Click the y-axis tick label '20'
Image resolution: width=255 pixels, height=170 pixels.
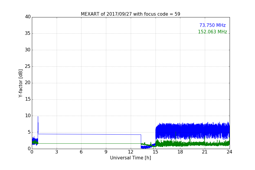28,83
